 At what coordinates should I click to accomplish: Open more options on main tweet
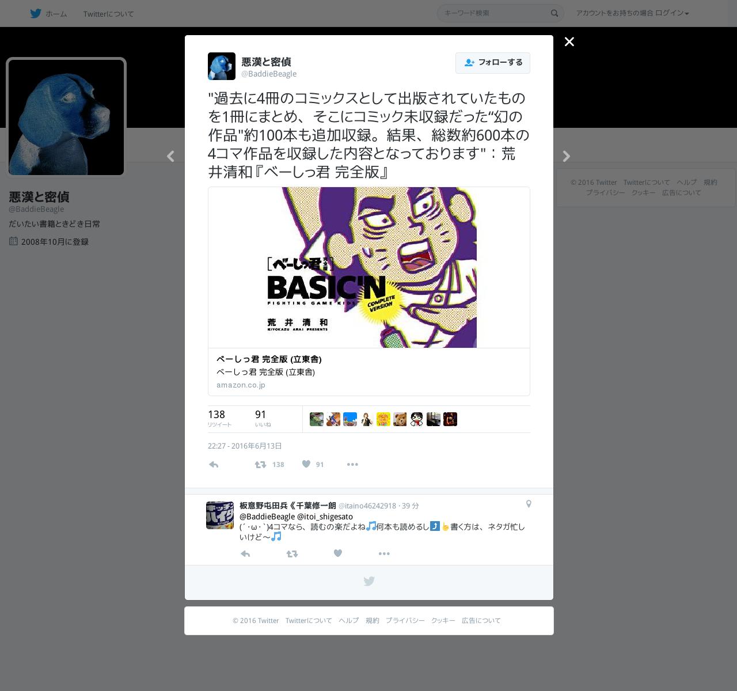[x=352, y=464]
